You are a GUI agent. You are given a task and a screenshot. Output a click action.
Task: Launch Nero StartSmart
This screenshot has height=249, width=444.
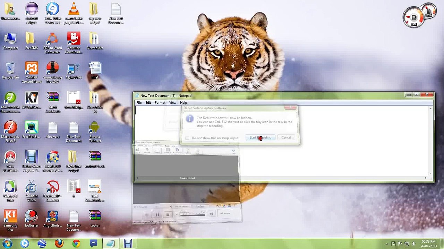(10, 162)
